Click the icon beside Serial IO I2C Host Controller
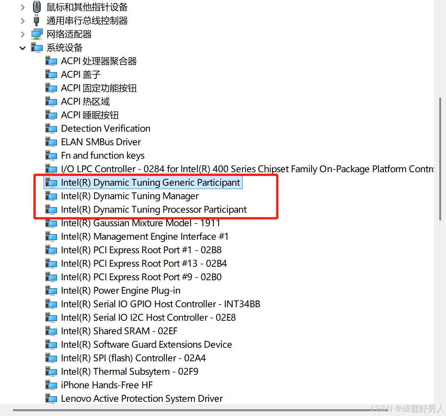The image size is (446, 416). (51, 317)
